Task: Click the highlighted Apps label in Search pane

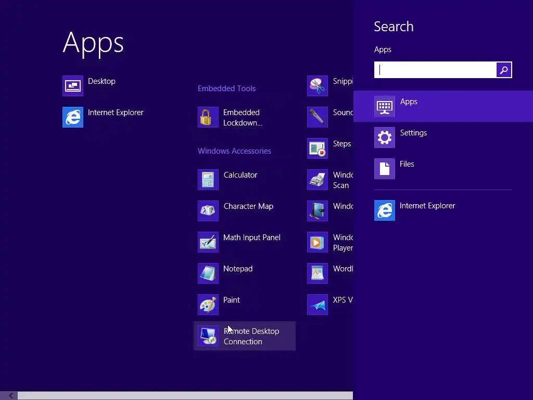Action: coord(409,102)
